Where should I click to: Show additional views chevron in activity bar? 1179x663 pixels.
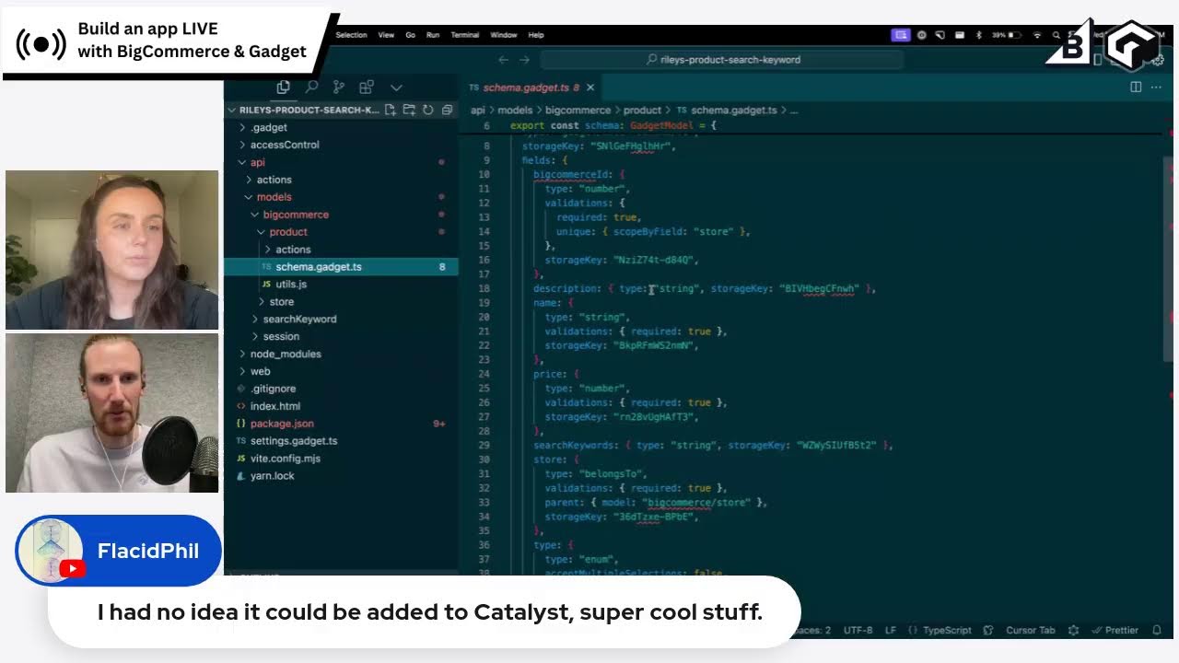pos(396,87)
